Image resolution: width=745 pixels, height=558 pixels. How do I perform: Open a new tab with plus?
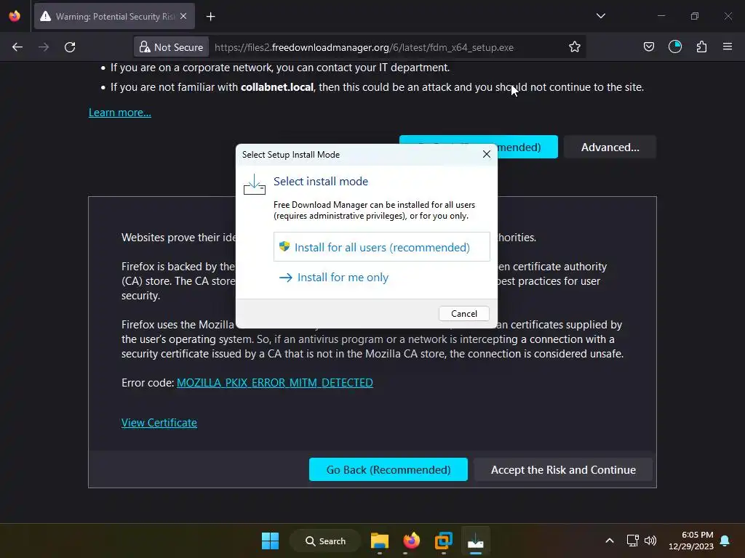point(210,17)
